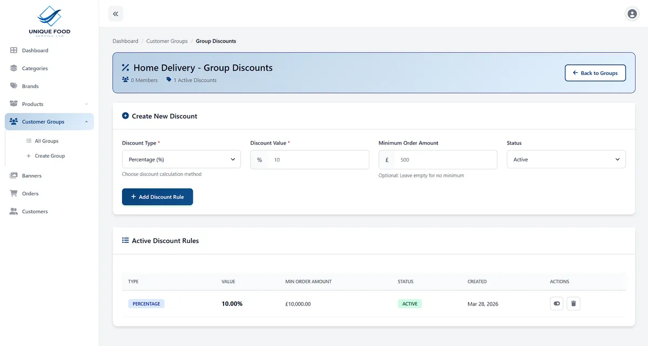648x346 pixels.
Task: Click the TYPE column header
Action: point(133,281)
